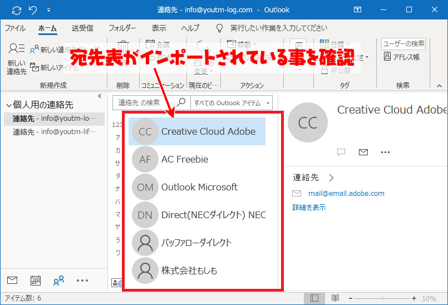The width and height of the screenshot is (448, 305).
Task: Click the Reading view status bar icon
Action: coord(335,298)
